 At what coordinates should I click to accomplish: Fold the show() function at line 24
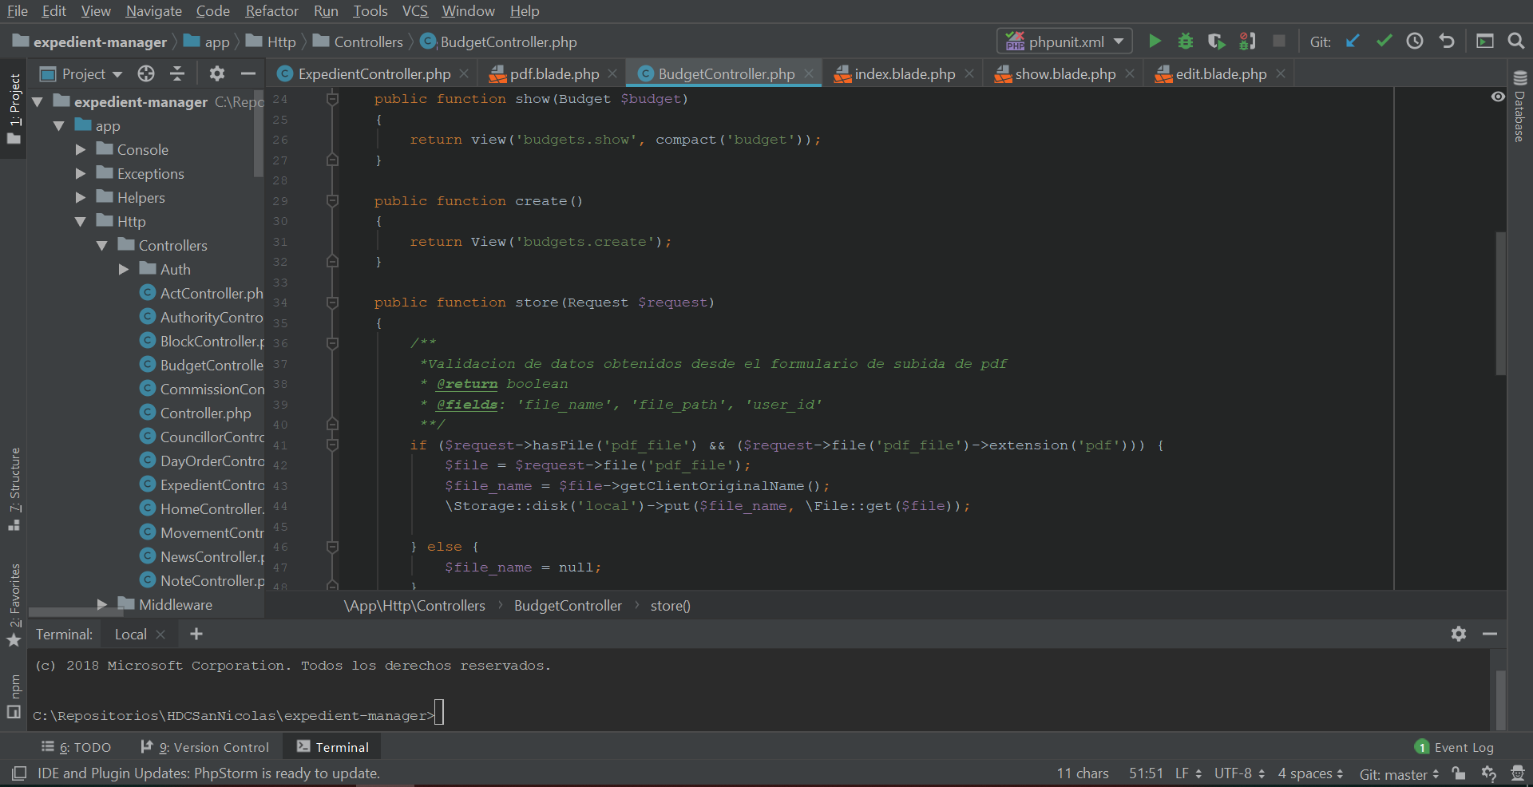(x=333, y=99)
